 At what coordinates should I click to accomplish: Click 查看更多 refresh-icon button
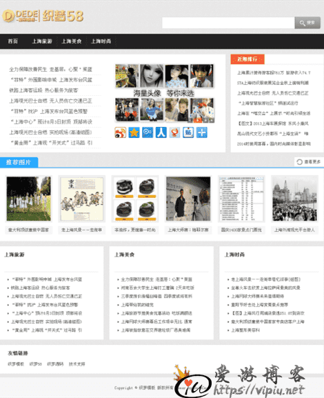309,162
